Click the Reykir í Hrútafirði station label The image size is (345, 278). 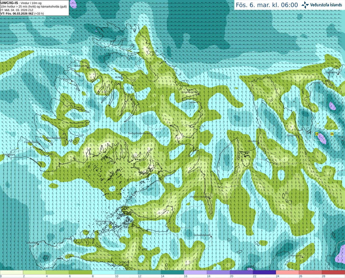click(200, 197)
